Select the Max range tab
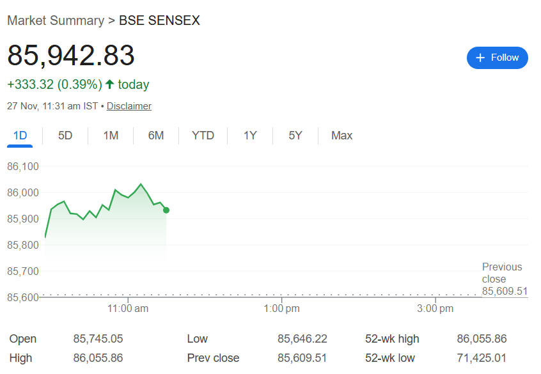The height and width of the screenshot is (374, 541). click(x=341, y=136)
